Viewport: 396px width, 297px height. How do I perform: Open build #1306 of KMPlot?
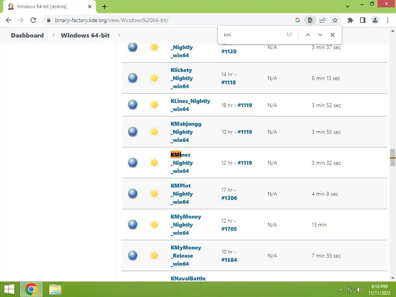point(229,198)
